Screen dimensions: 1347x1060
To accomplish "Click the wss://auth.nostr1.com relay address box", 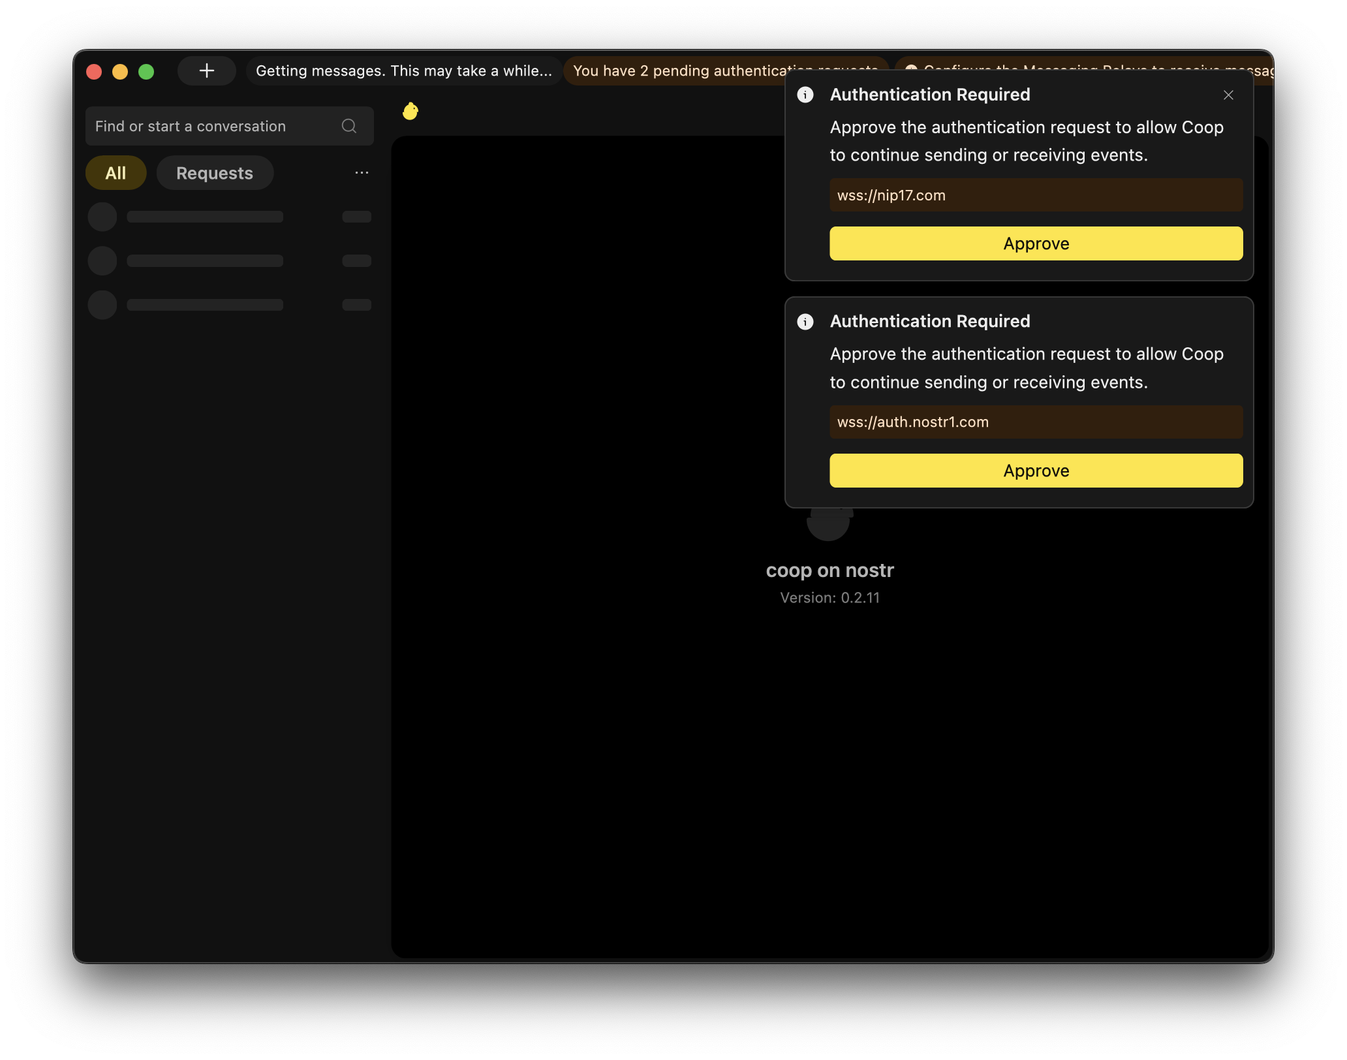I will (x=1036, y=422).
